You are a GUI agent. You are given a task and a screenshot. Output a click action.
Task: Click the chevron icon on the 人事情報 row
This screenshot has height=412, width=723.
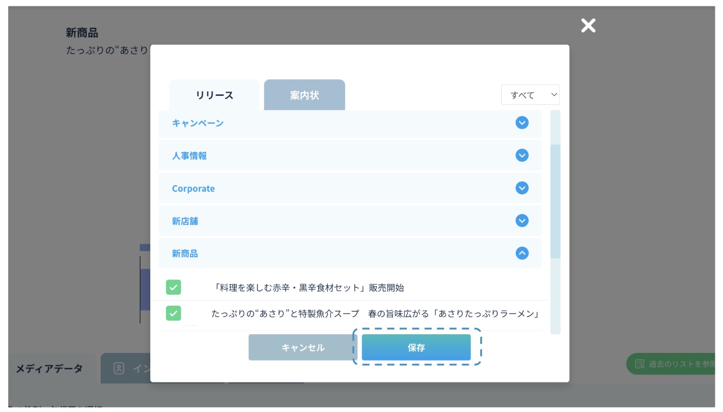click(522, 155)
